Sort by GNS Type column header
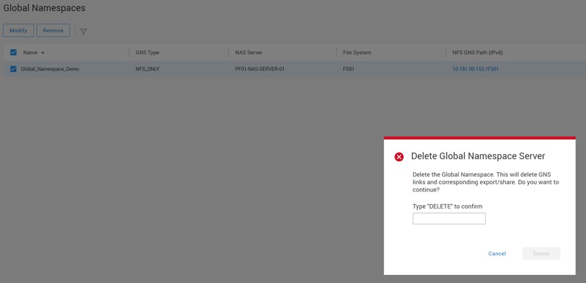This screenshot has height=283, width=586. coord(147,52)
